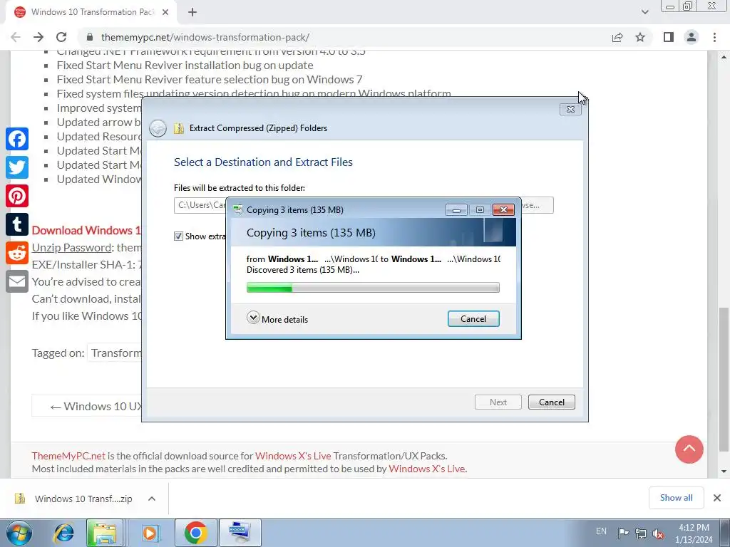730x547 pixels.
Task: View site lock info in address bar
Action: pyautogui.click(x=90, y=37)
